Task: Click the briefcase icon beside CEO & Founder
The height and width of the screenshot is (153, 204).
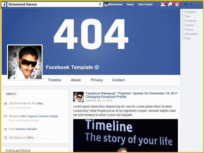Action: click(x=5, y=103)
